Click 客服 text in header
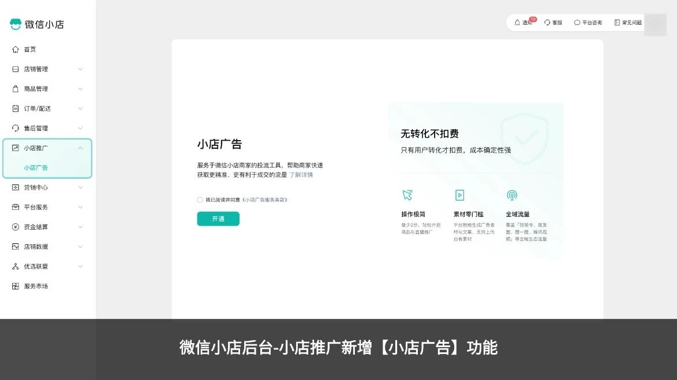 click(557, 22)
